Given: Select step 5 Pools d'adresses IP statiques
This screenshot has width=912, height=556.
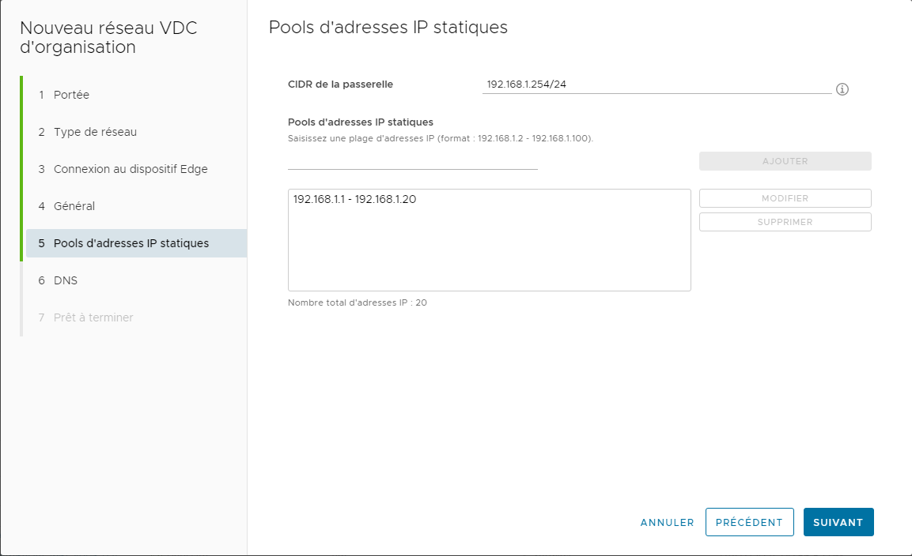Looking at the screenshot, I should (x=137, y=243).
